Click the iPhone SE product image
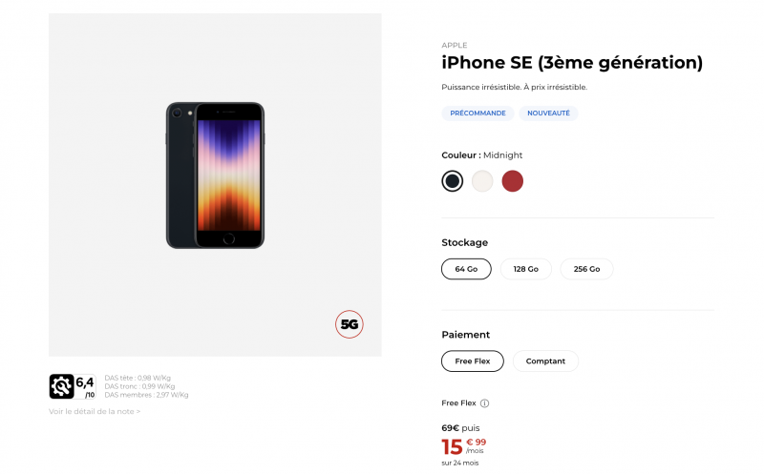This screenshot has width=764, height=474. (215, 175)
